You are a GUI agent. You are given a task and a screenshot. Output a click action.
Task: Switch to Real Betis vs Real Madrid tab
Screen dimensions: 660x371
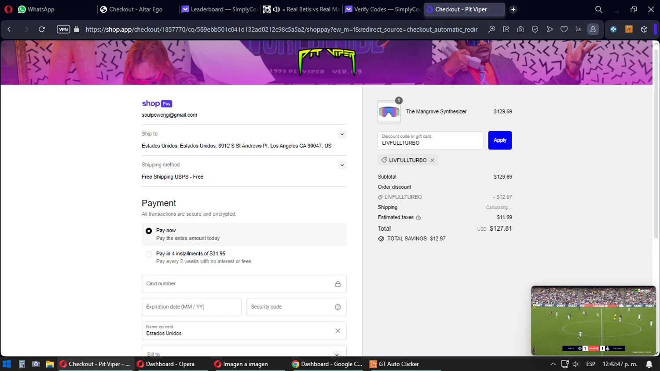301,9
